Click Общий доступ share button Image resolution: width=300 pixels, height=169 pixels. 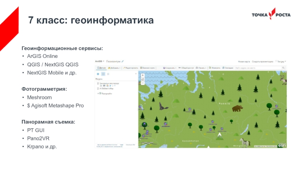[x=186, y=68]
